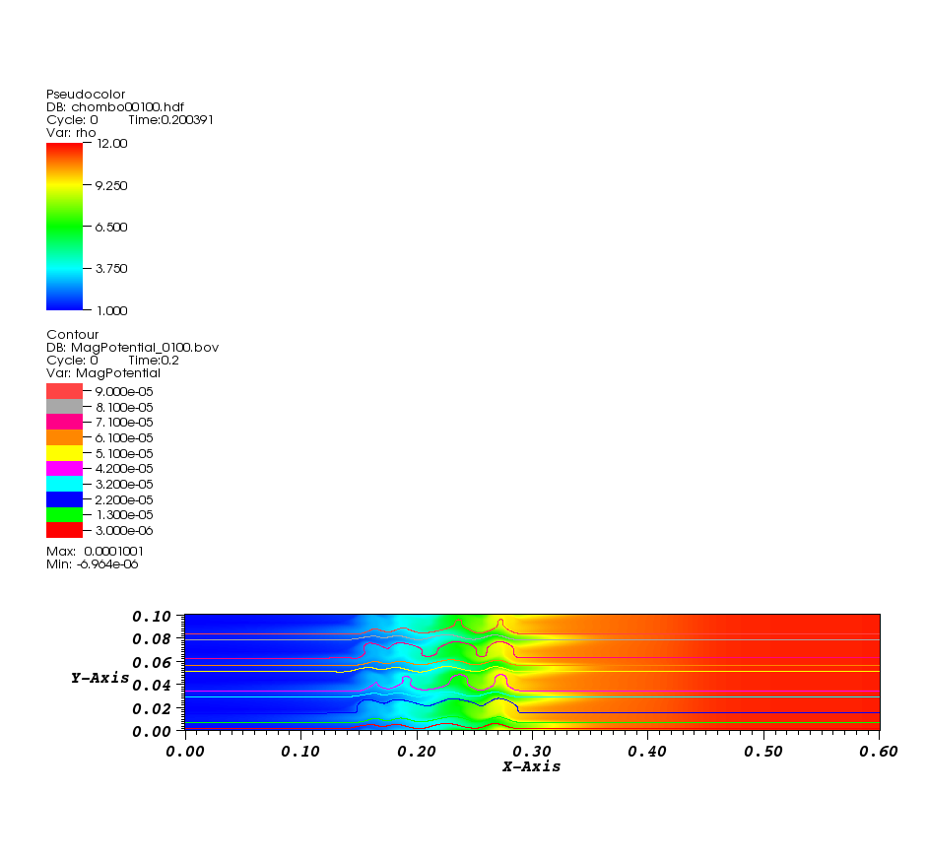Click the 0.04 Y-axis tick label
This screenshot has width=927, height=860.
click(x=152, y=686)
